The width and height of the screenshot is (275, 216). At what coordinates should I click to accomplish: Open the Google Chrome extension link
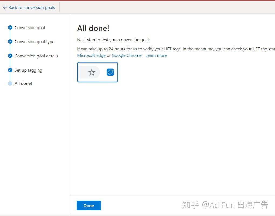pyautogui.click(x=127, y=55)
